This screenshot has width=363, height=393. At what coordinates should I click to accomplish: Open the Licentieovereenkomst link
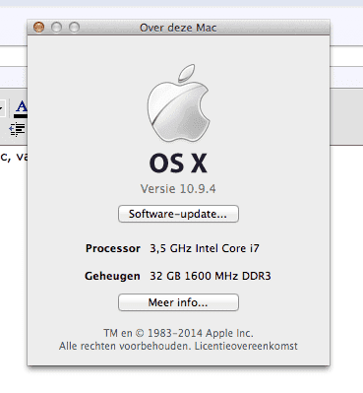coord(246,346)
